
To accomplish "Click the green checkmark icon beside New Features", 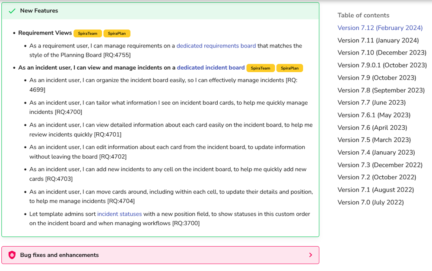I will [x=12, y=11].
